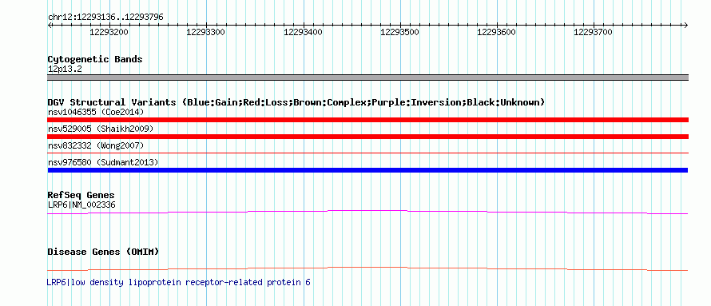Select the nsv1046355 (Coe2014) label
The image size is (711, 306).
[x=96, y=112]
